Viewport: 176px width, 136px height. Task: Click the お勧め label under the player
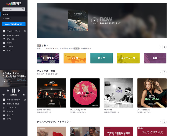pos(14,95)
